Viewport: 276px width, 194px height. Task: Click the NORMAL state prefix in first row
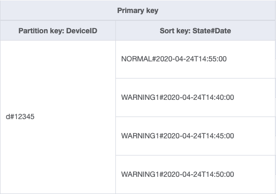[x=136, y=59]
